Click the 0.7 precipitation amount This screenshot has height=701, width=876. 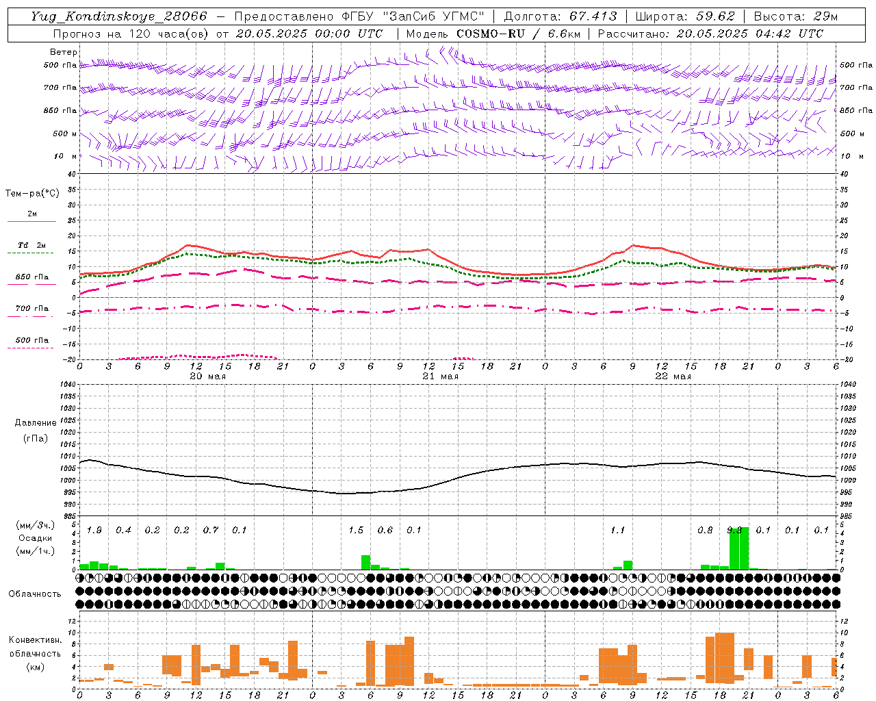tap(211, 530)
